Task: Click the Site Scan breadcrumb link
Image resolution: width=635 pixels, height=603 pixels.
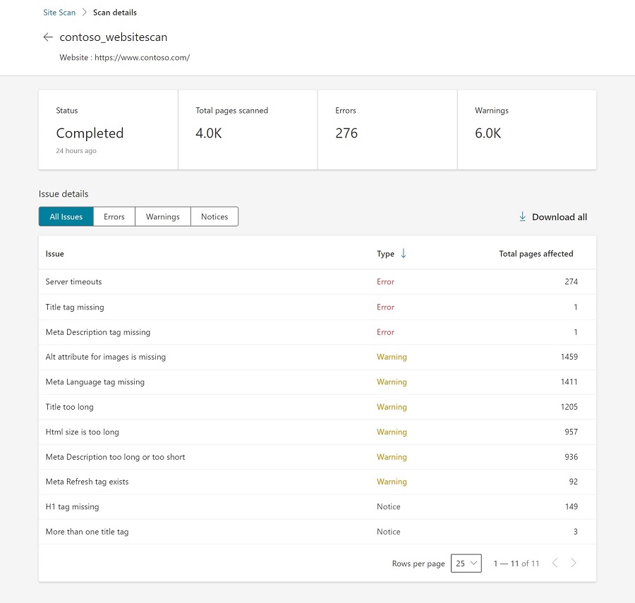Action: (x=59, y=13)
